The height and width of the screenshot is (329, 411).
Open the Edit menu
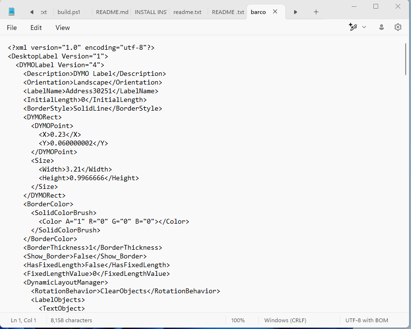tap(36, 28)
